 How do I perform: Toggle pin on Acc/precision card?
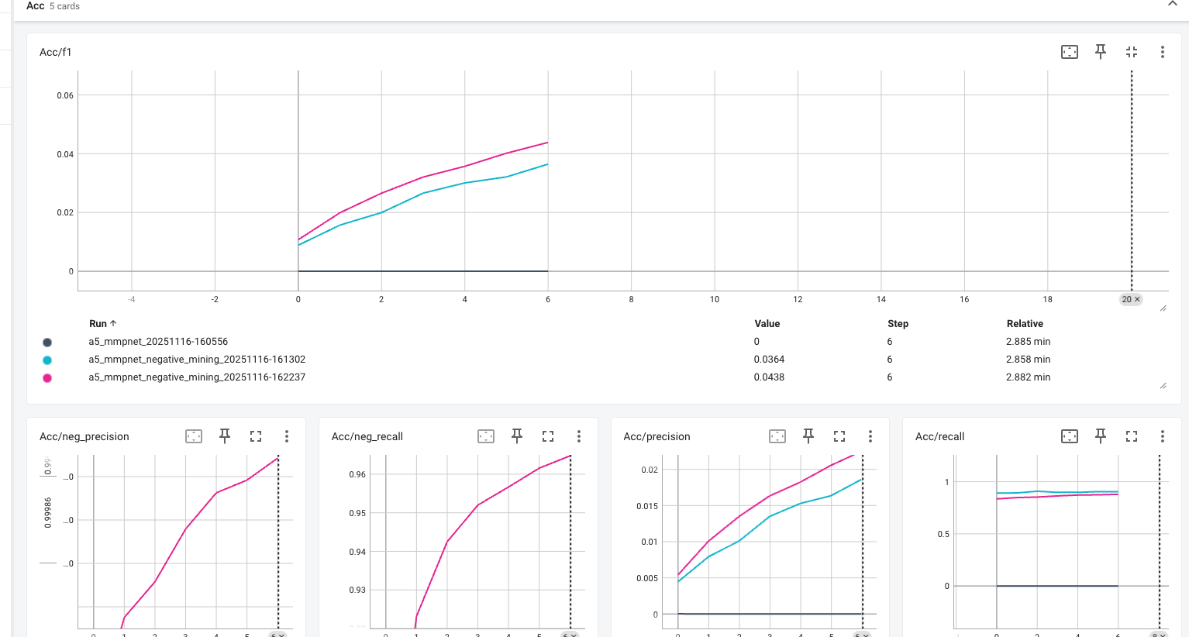808,436
